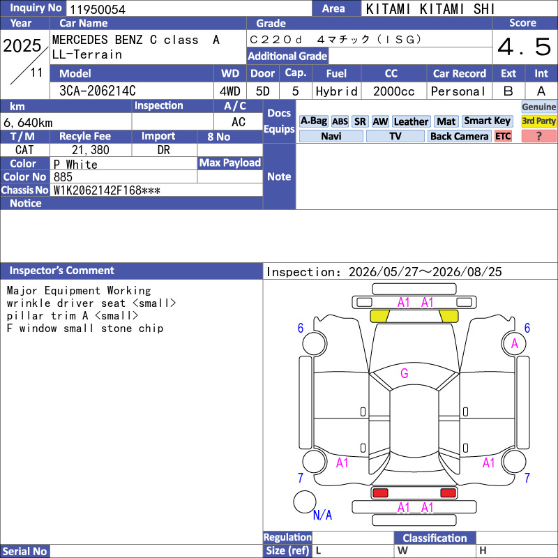
Task: Select the AW alloy wheel badge
Action: (x=380, y=121)
